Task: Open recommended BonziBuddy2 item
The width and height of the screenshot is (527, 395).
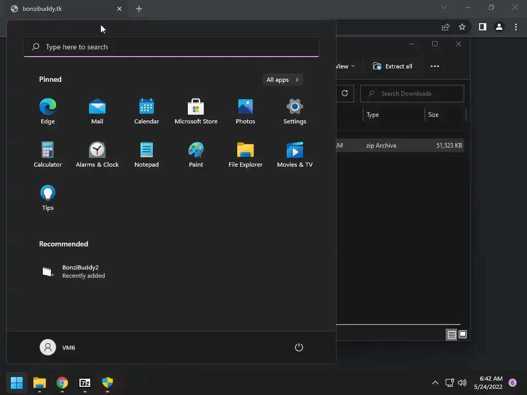Action: pos(74,272)
